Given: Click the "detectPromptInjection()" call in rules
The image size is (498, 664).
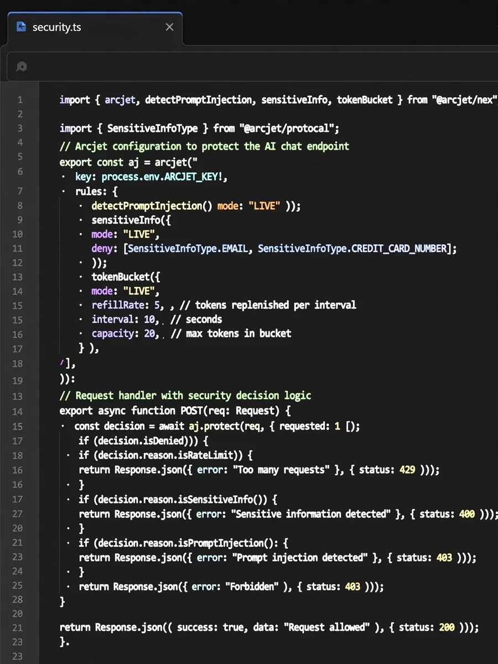Looking at the screenshot, I should 152,206.
